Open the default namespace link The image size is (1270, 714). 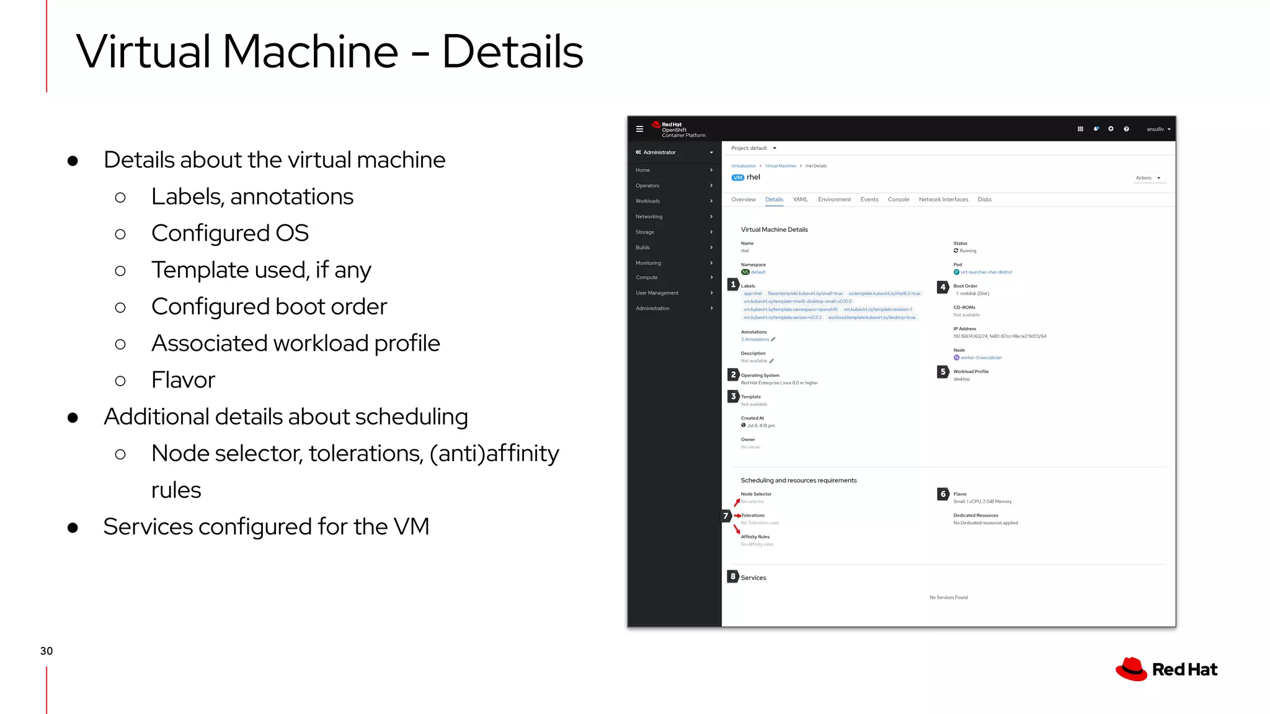(x=758, y=272)
